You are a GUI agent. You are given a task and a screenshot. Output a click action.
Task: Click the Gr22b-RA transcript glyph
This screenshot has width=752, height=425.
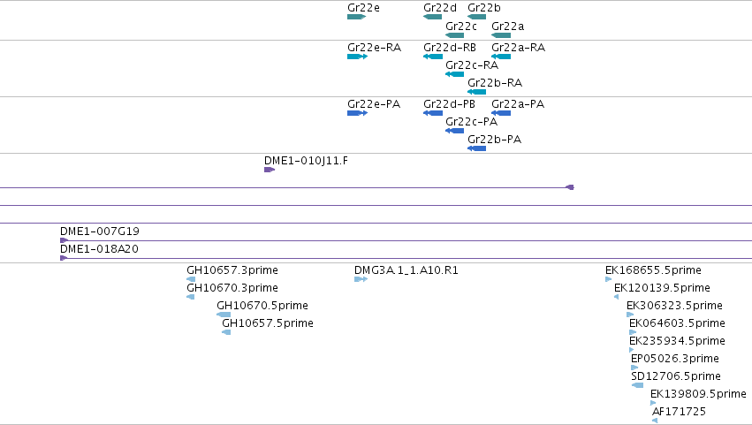click(x=476, y=92)
